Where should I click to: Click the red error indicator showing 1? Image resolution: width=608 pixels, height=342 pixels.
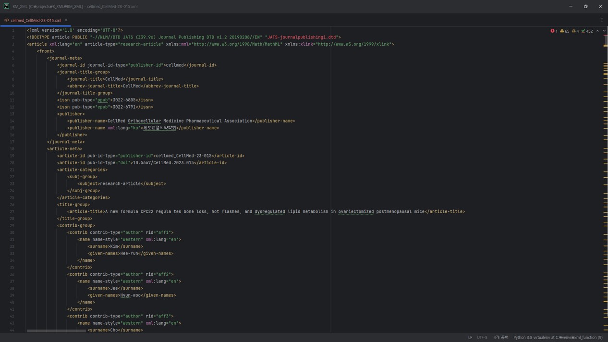(554, 31)
